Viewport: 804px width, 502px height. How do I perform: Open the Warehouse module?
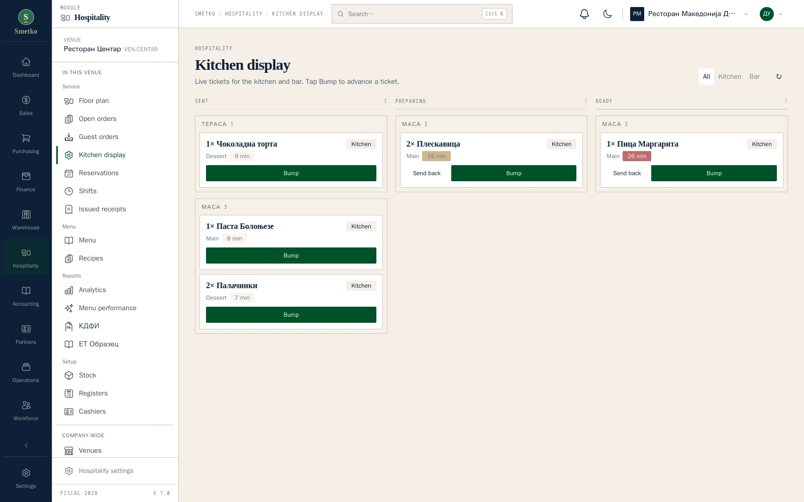26,220
